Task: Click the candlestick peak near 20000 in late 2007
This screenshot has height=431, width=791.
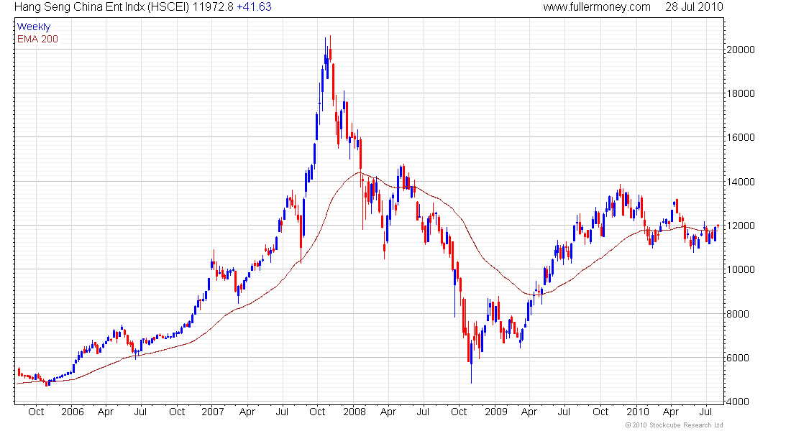Action: tap(330, 48)
